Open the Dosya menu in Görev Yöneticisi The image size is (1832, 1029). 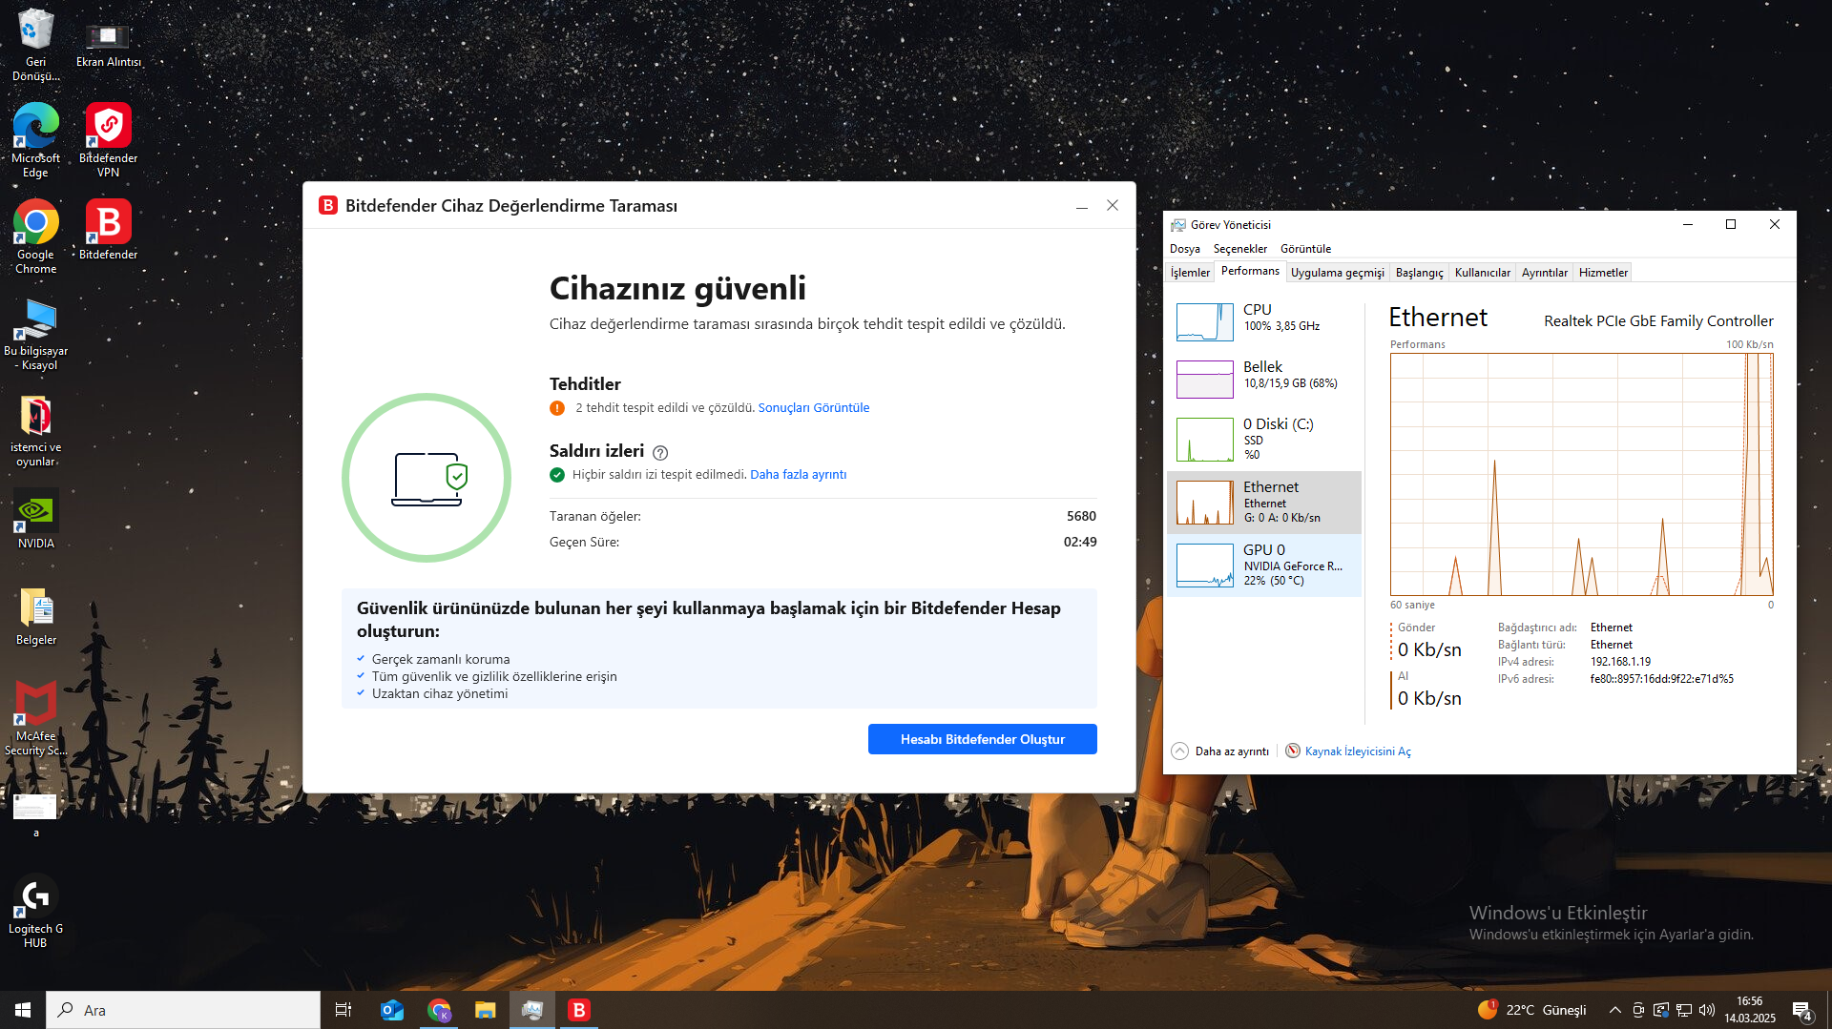point(1185,249)
